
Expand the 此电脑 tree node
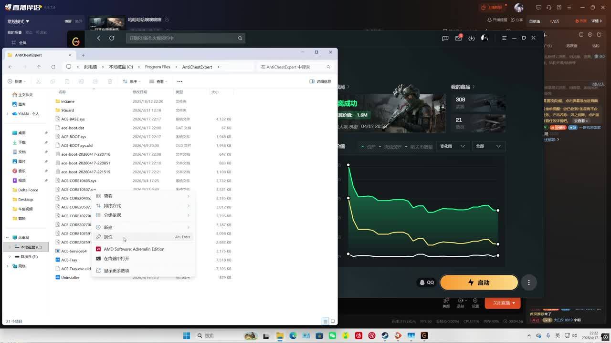pos(7,237)
